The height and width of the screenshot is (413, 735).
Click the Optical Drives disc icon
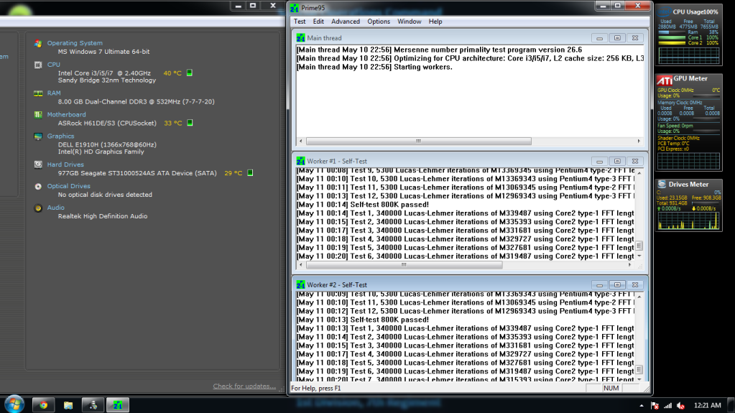(38, 187)
